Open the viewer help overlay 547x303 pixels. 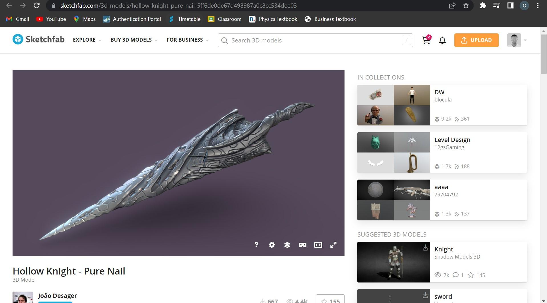pyautogui.click(x=256, y=245)
